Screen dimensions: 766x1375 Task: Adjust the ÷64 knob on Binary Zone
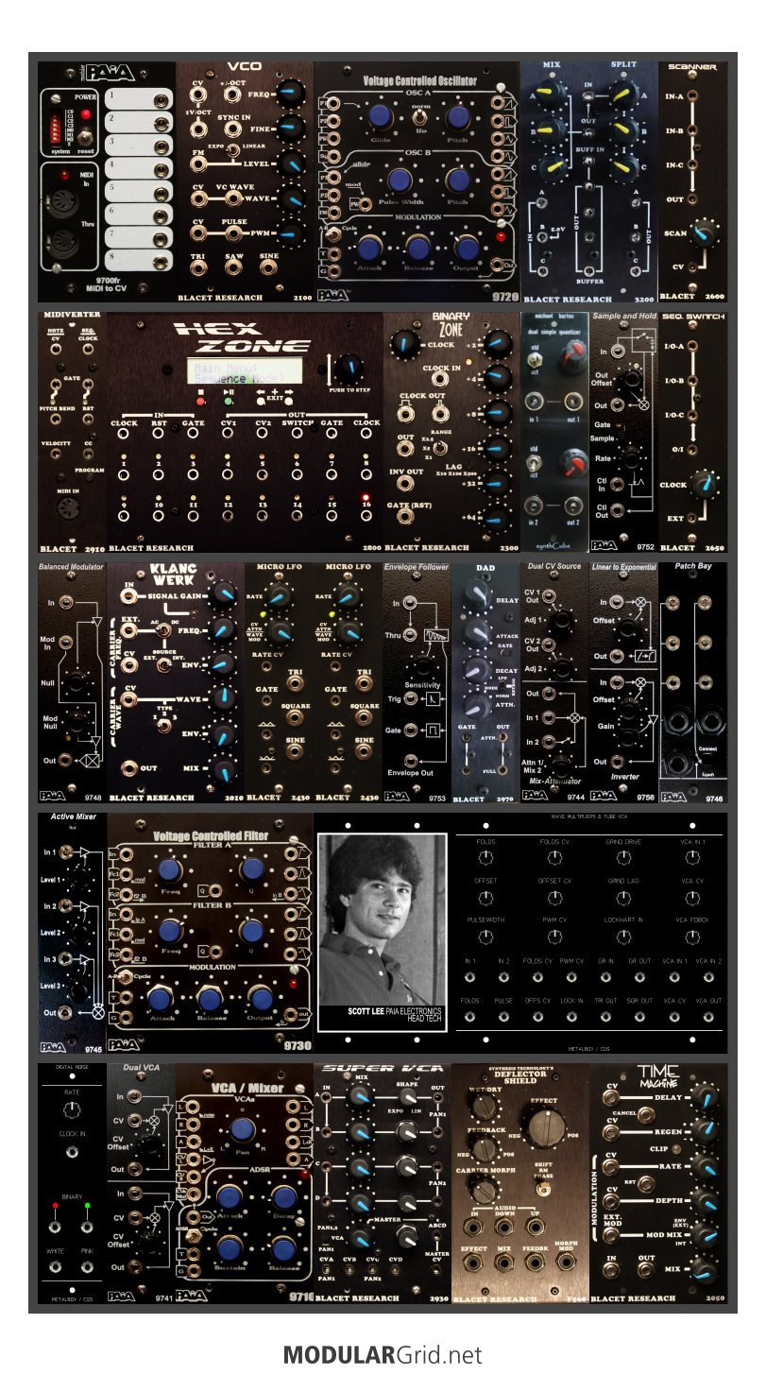click(x=498, y=518)
